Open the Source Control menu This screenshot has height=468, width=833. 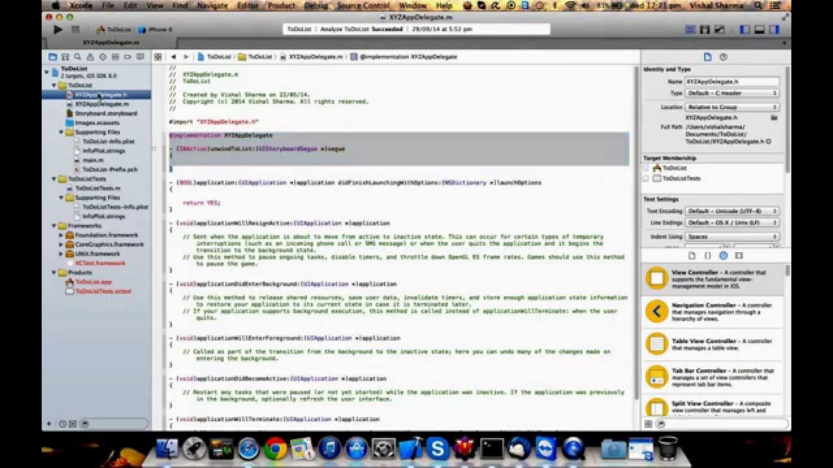coord(363,5)
